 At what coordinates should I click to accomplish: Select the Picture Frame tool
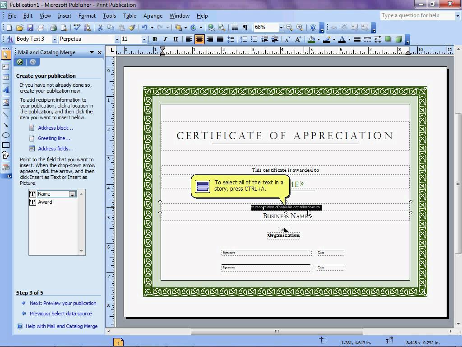pos(6,101)
